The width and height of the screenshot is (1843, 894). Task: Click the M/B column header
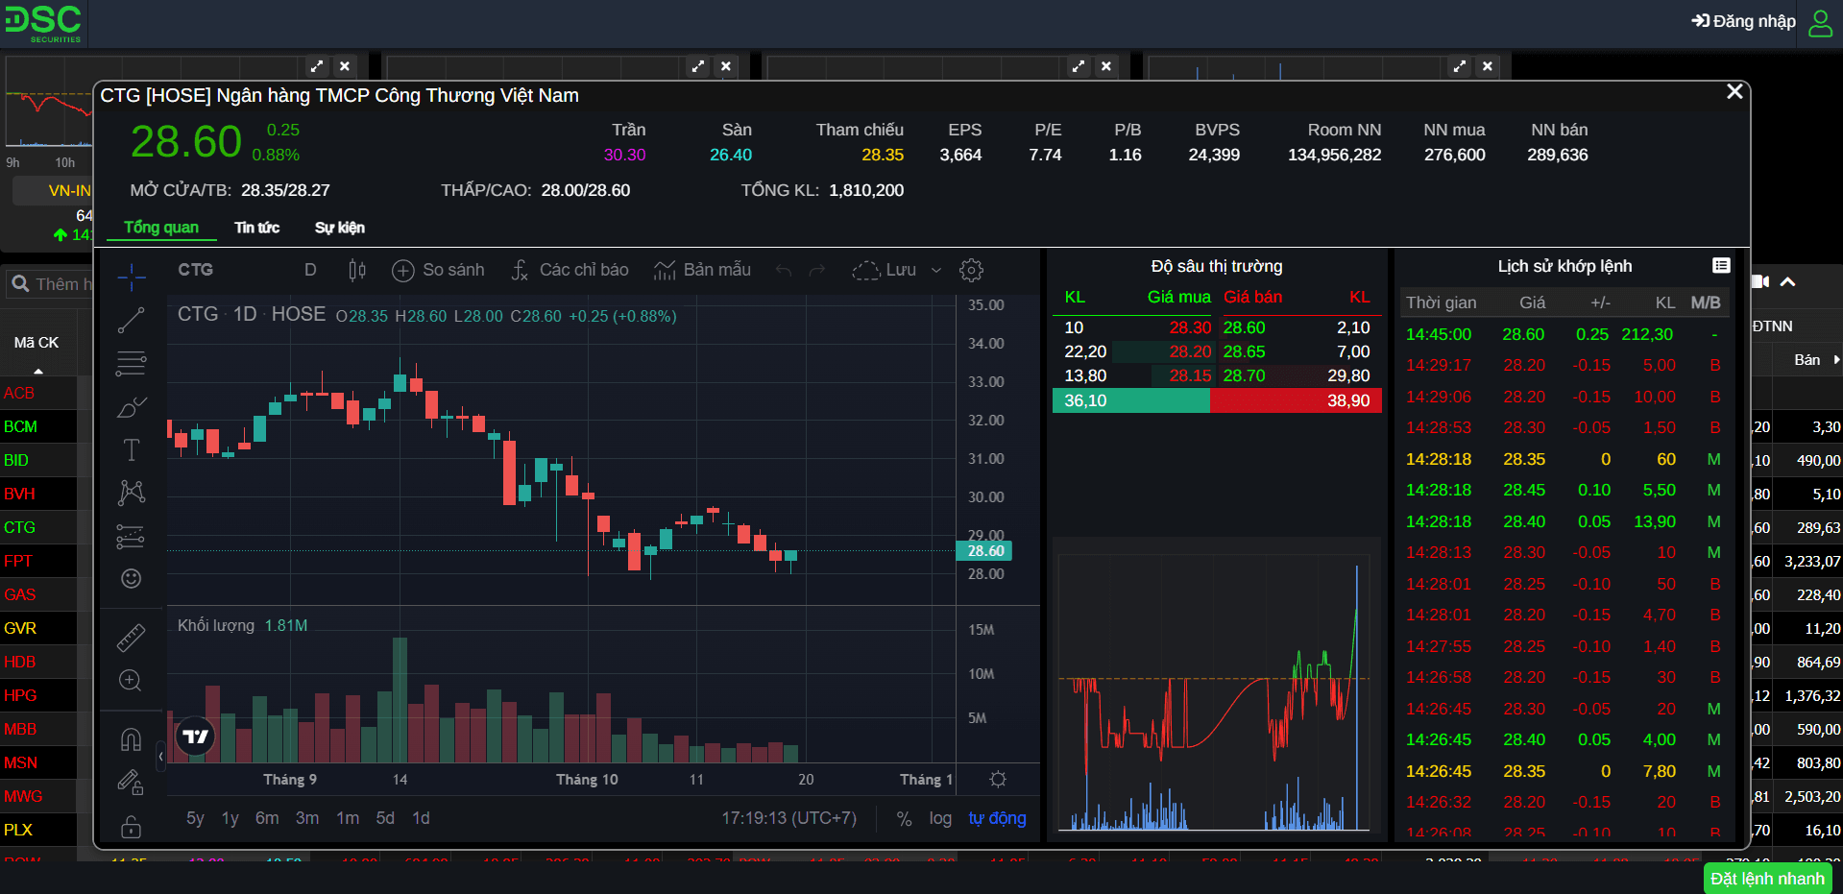(1706, 302)
